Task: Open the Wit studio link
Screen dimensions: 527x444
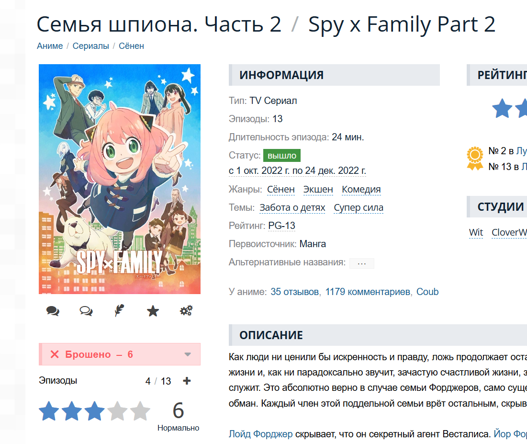Action: coord(476,233)
